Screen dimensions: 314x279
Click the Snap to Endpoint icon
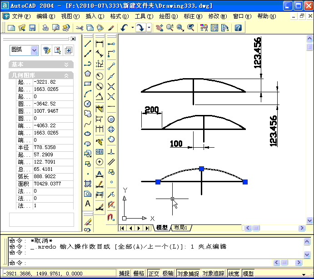click(111, 66)
